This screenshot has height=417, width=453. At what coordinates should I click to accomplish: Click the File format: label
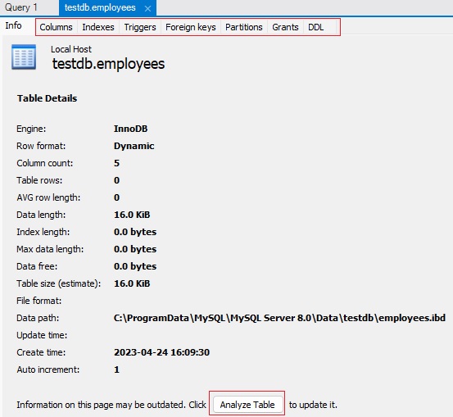click(39, 301)
